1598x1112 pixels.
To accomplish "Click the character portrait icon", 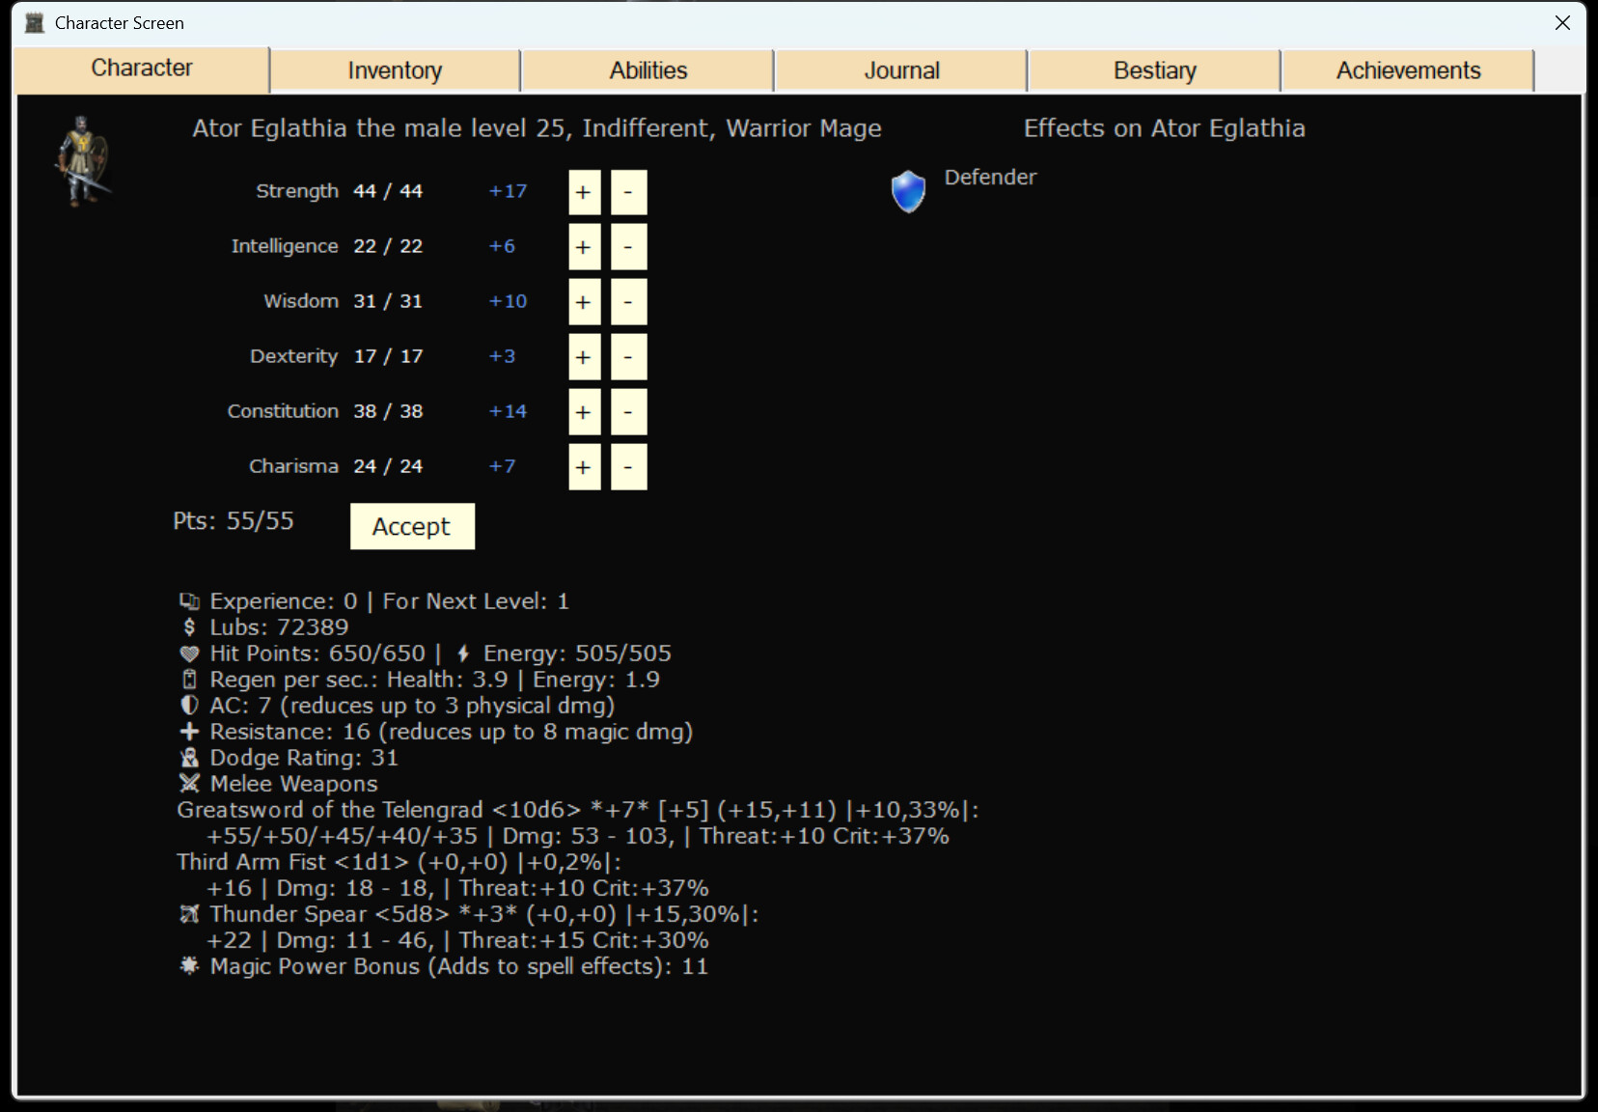I will pyautogui.click(x=81, y=159).
